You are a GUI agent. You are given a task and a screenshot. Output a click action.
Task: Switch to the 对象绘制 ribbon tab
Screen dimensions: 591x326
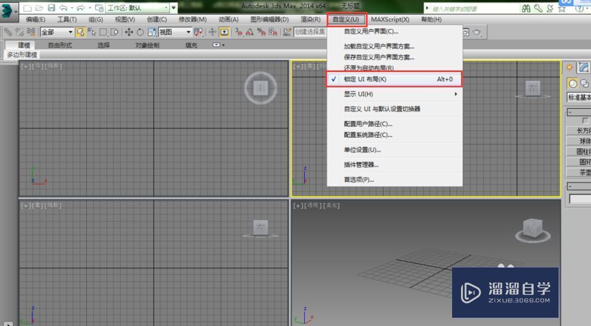point(147,45)
